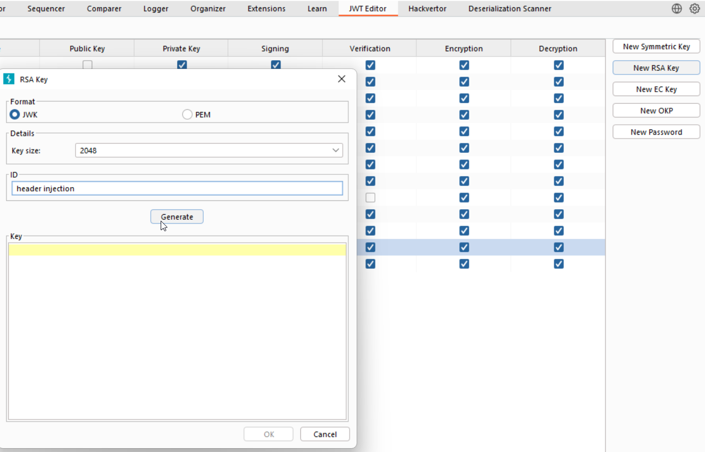Viewport: 705px width, 452px height.
Task: Click New Symmetric Key
Action: [656, 46]
